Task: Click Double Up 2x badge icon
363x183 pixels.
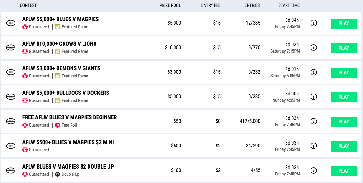Action: (x=58, y=174)
